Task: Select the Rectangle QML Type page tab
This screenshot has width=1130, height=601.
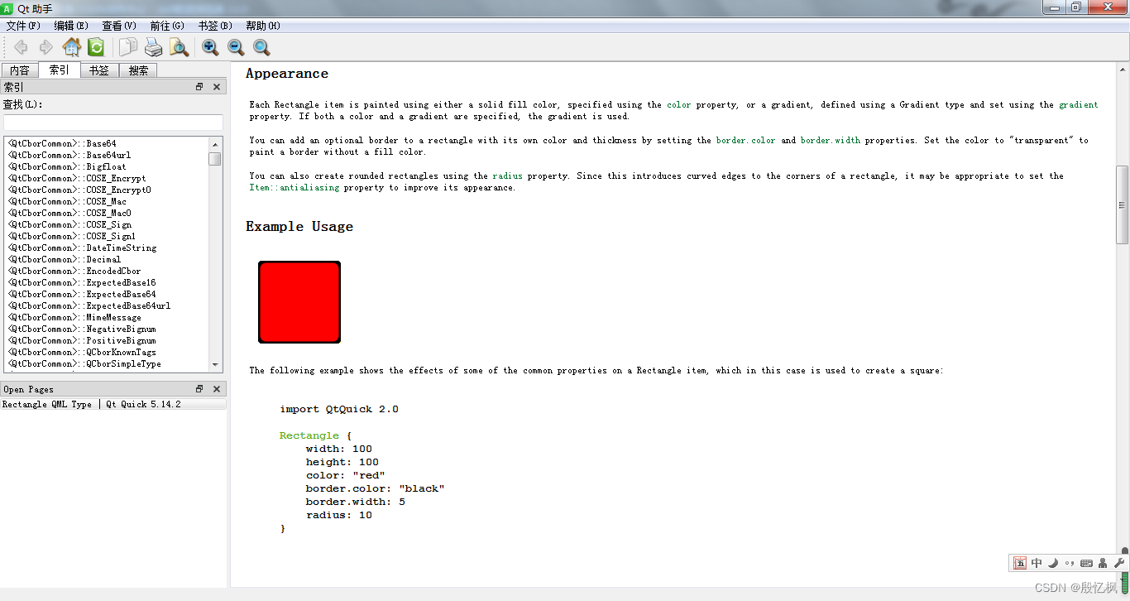Action: click(47, 404)
